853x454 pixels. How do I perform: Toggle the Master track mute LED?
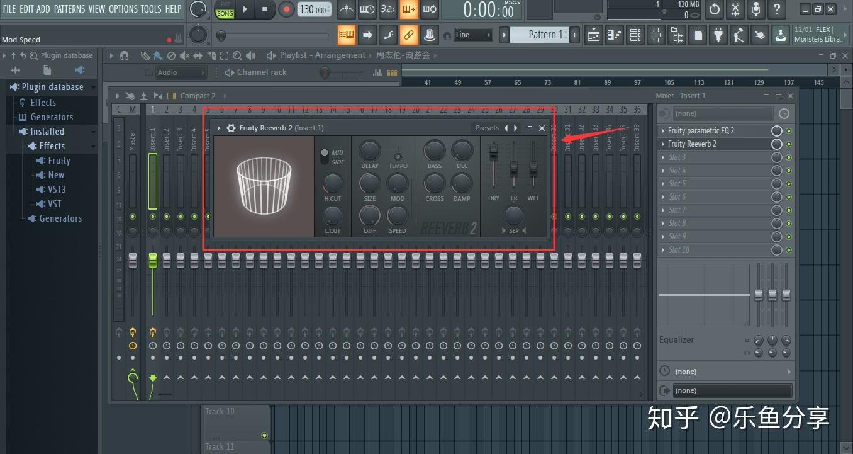tap(133, 217)
